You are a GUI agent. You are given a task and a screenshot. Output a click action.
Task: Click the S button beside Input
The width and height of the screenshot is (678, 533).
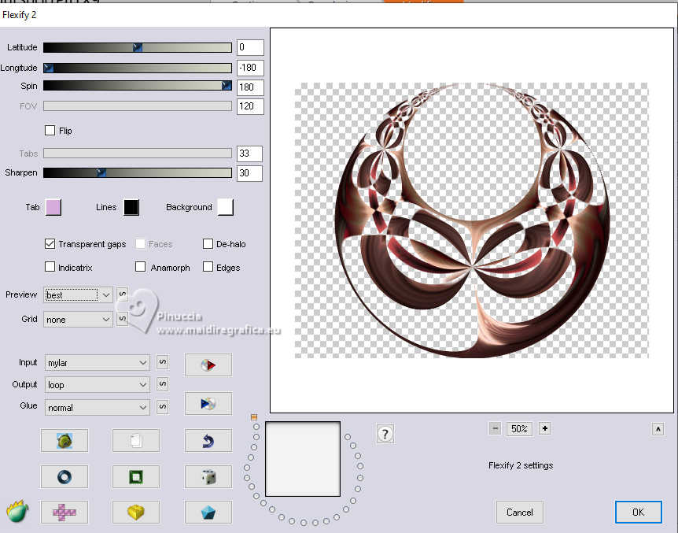tap(163, 362)
